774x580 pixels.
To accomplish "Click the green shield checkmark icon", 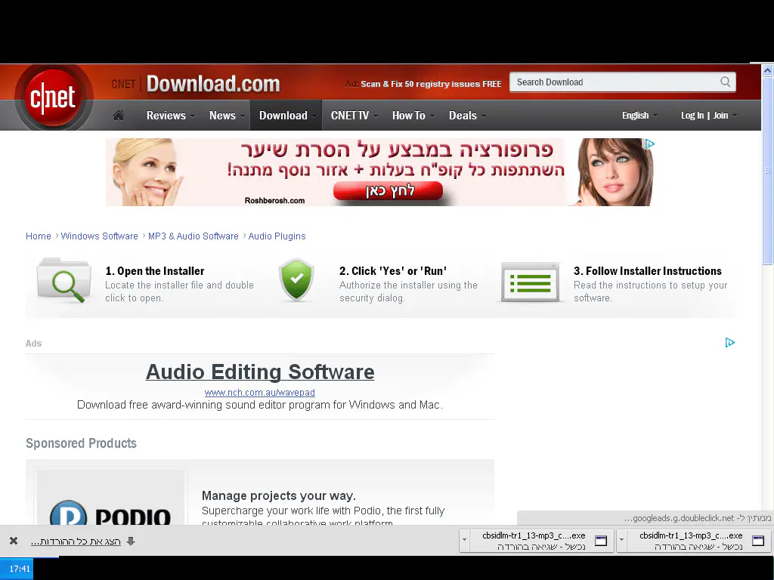I will [296, 281].
